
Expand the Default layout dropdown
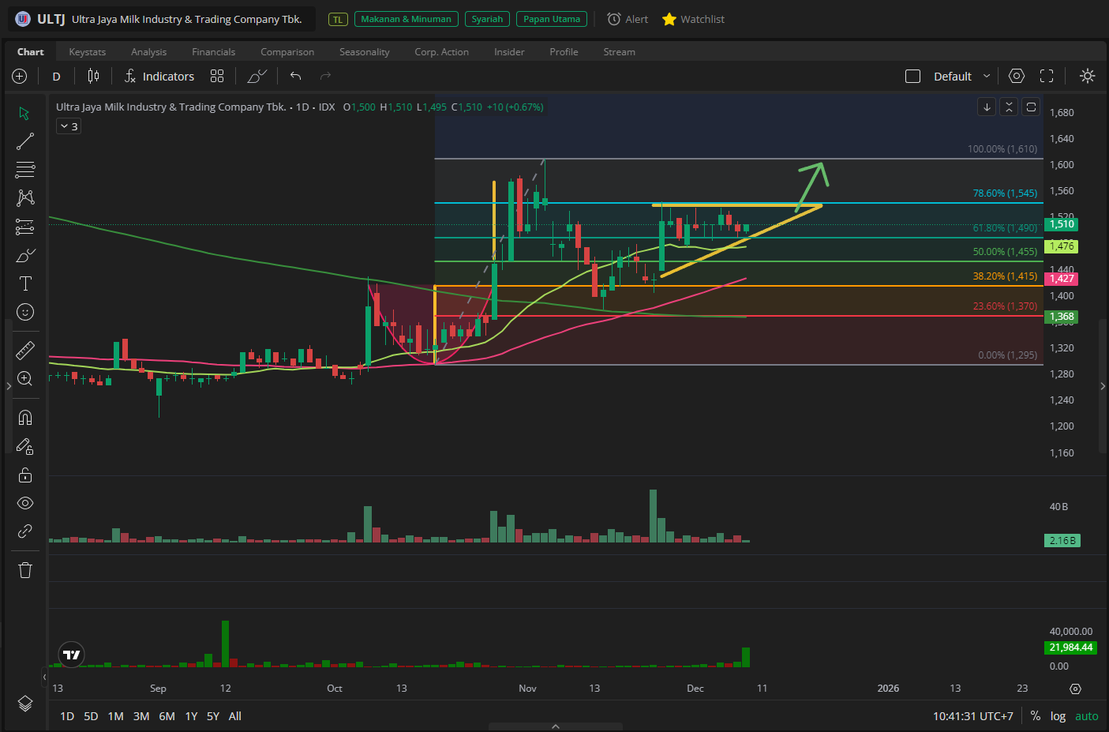[x=987, y=77]
